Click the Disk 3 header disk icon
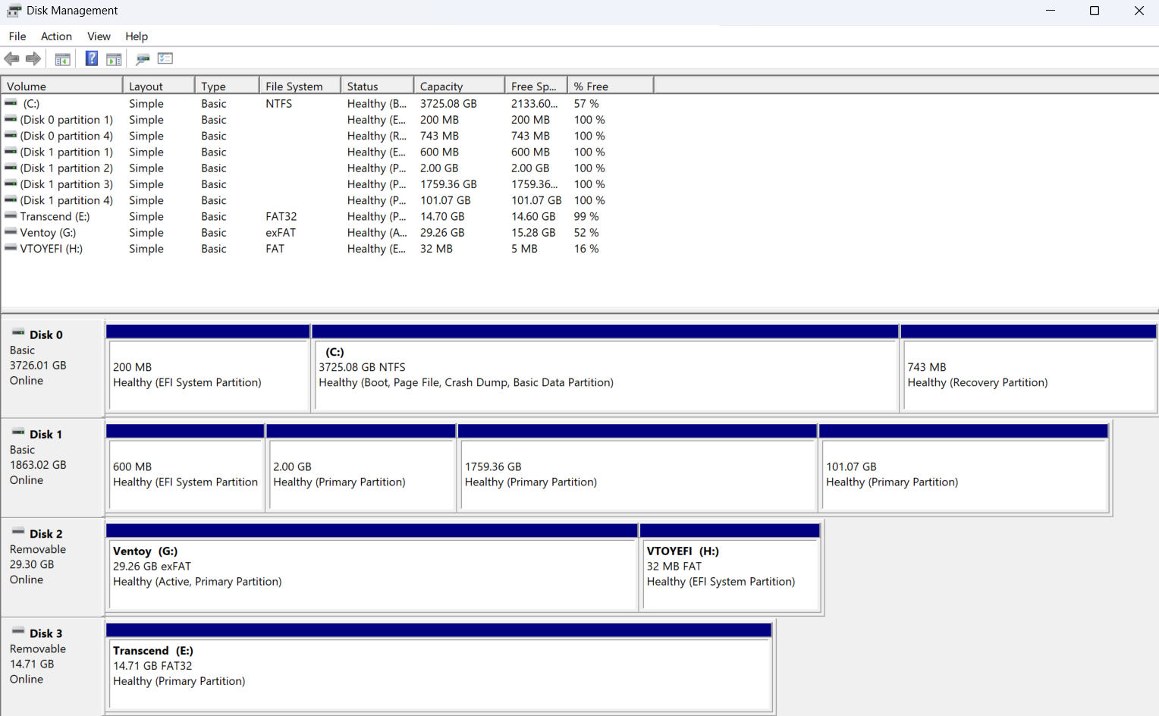Screen dimensions: 1159x716 pyautogui.click(x=18, y=632)
